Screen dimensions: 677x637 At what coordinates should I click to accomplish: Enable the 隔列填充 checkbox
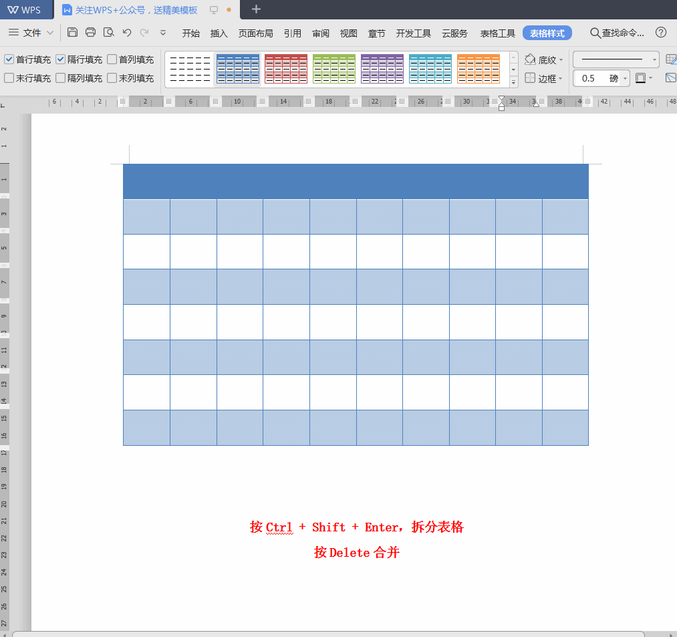click(60, 78)
